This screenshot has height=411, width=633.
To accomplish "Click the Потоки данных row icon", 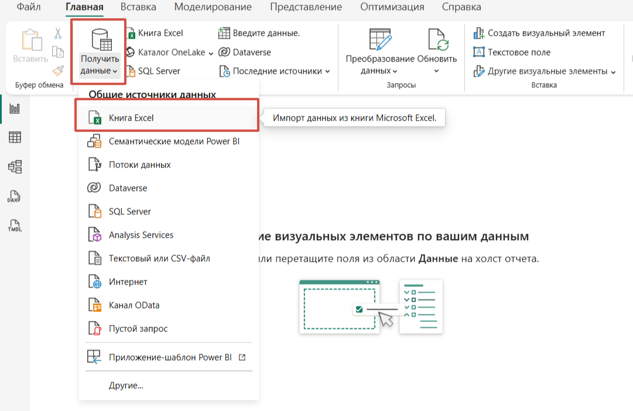I will click(x=95, y=165).
